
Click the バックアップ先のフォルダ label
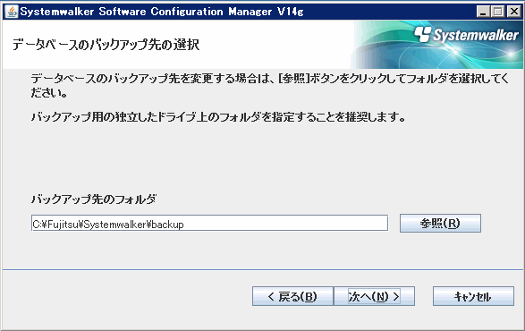point(94,199)
